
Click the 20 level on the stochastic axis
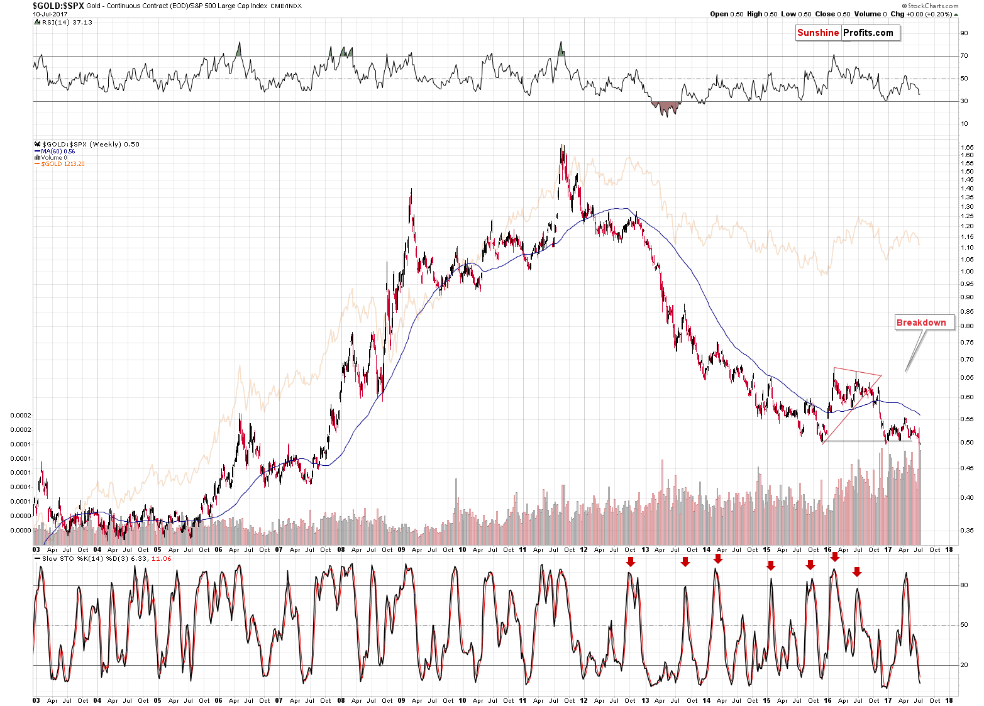(964, 665)
